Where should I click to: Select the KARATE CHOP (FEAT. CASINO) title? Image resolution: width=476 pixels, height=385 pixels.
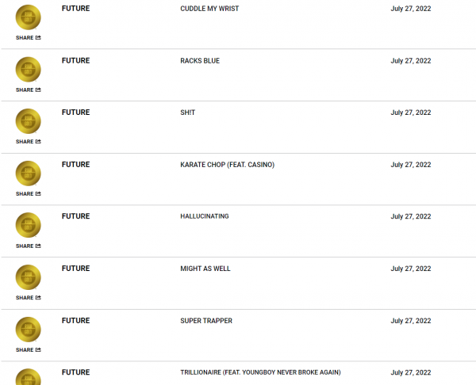tap(228, 165)
